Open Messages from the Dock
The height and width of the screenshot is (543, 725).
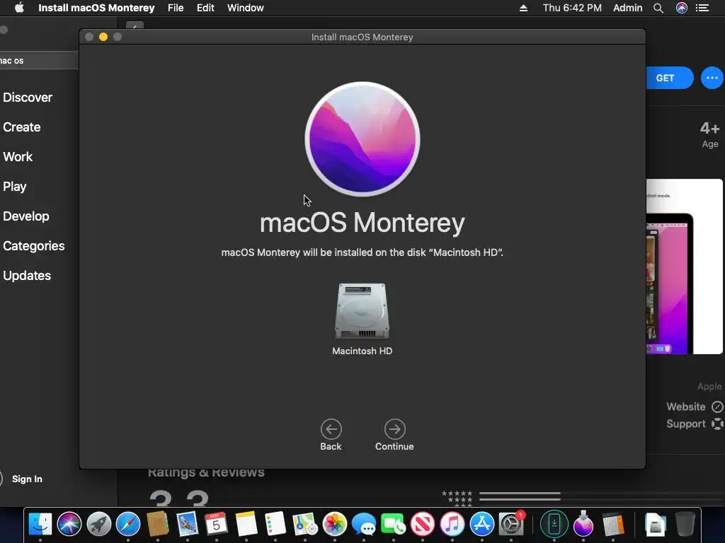363,524
